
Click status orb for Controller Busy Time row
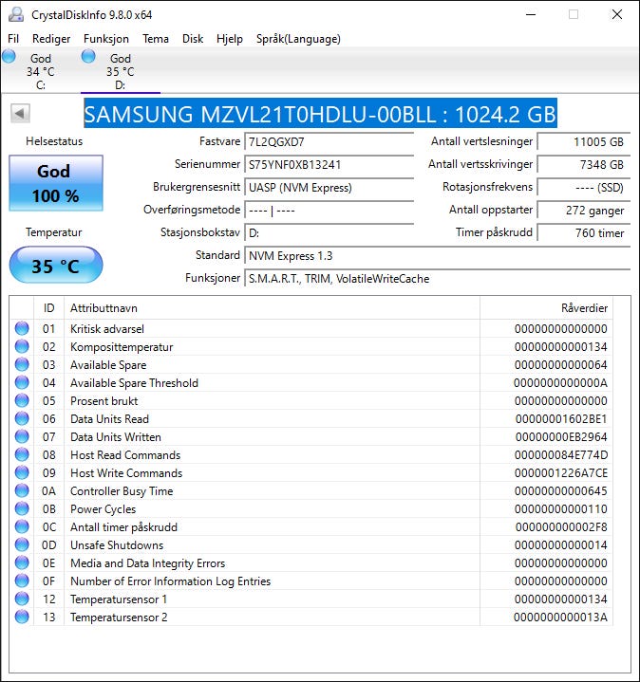click(x=22, y=490)
